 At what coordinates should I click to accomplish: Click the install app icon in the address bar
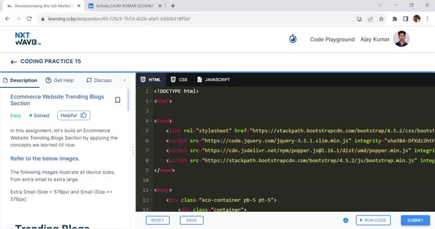[359, 19]
